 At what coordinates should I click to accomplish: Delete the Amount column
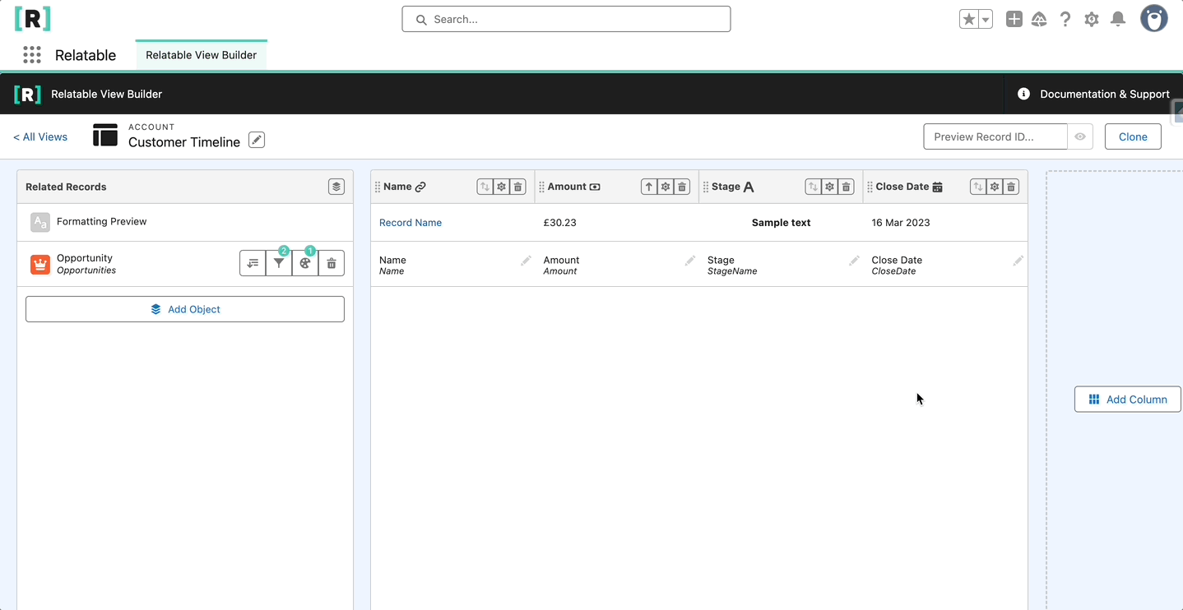click(x=682, y=187)
